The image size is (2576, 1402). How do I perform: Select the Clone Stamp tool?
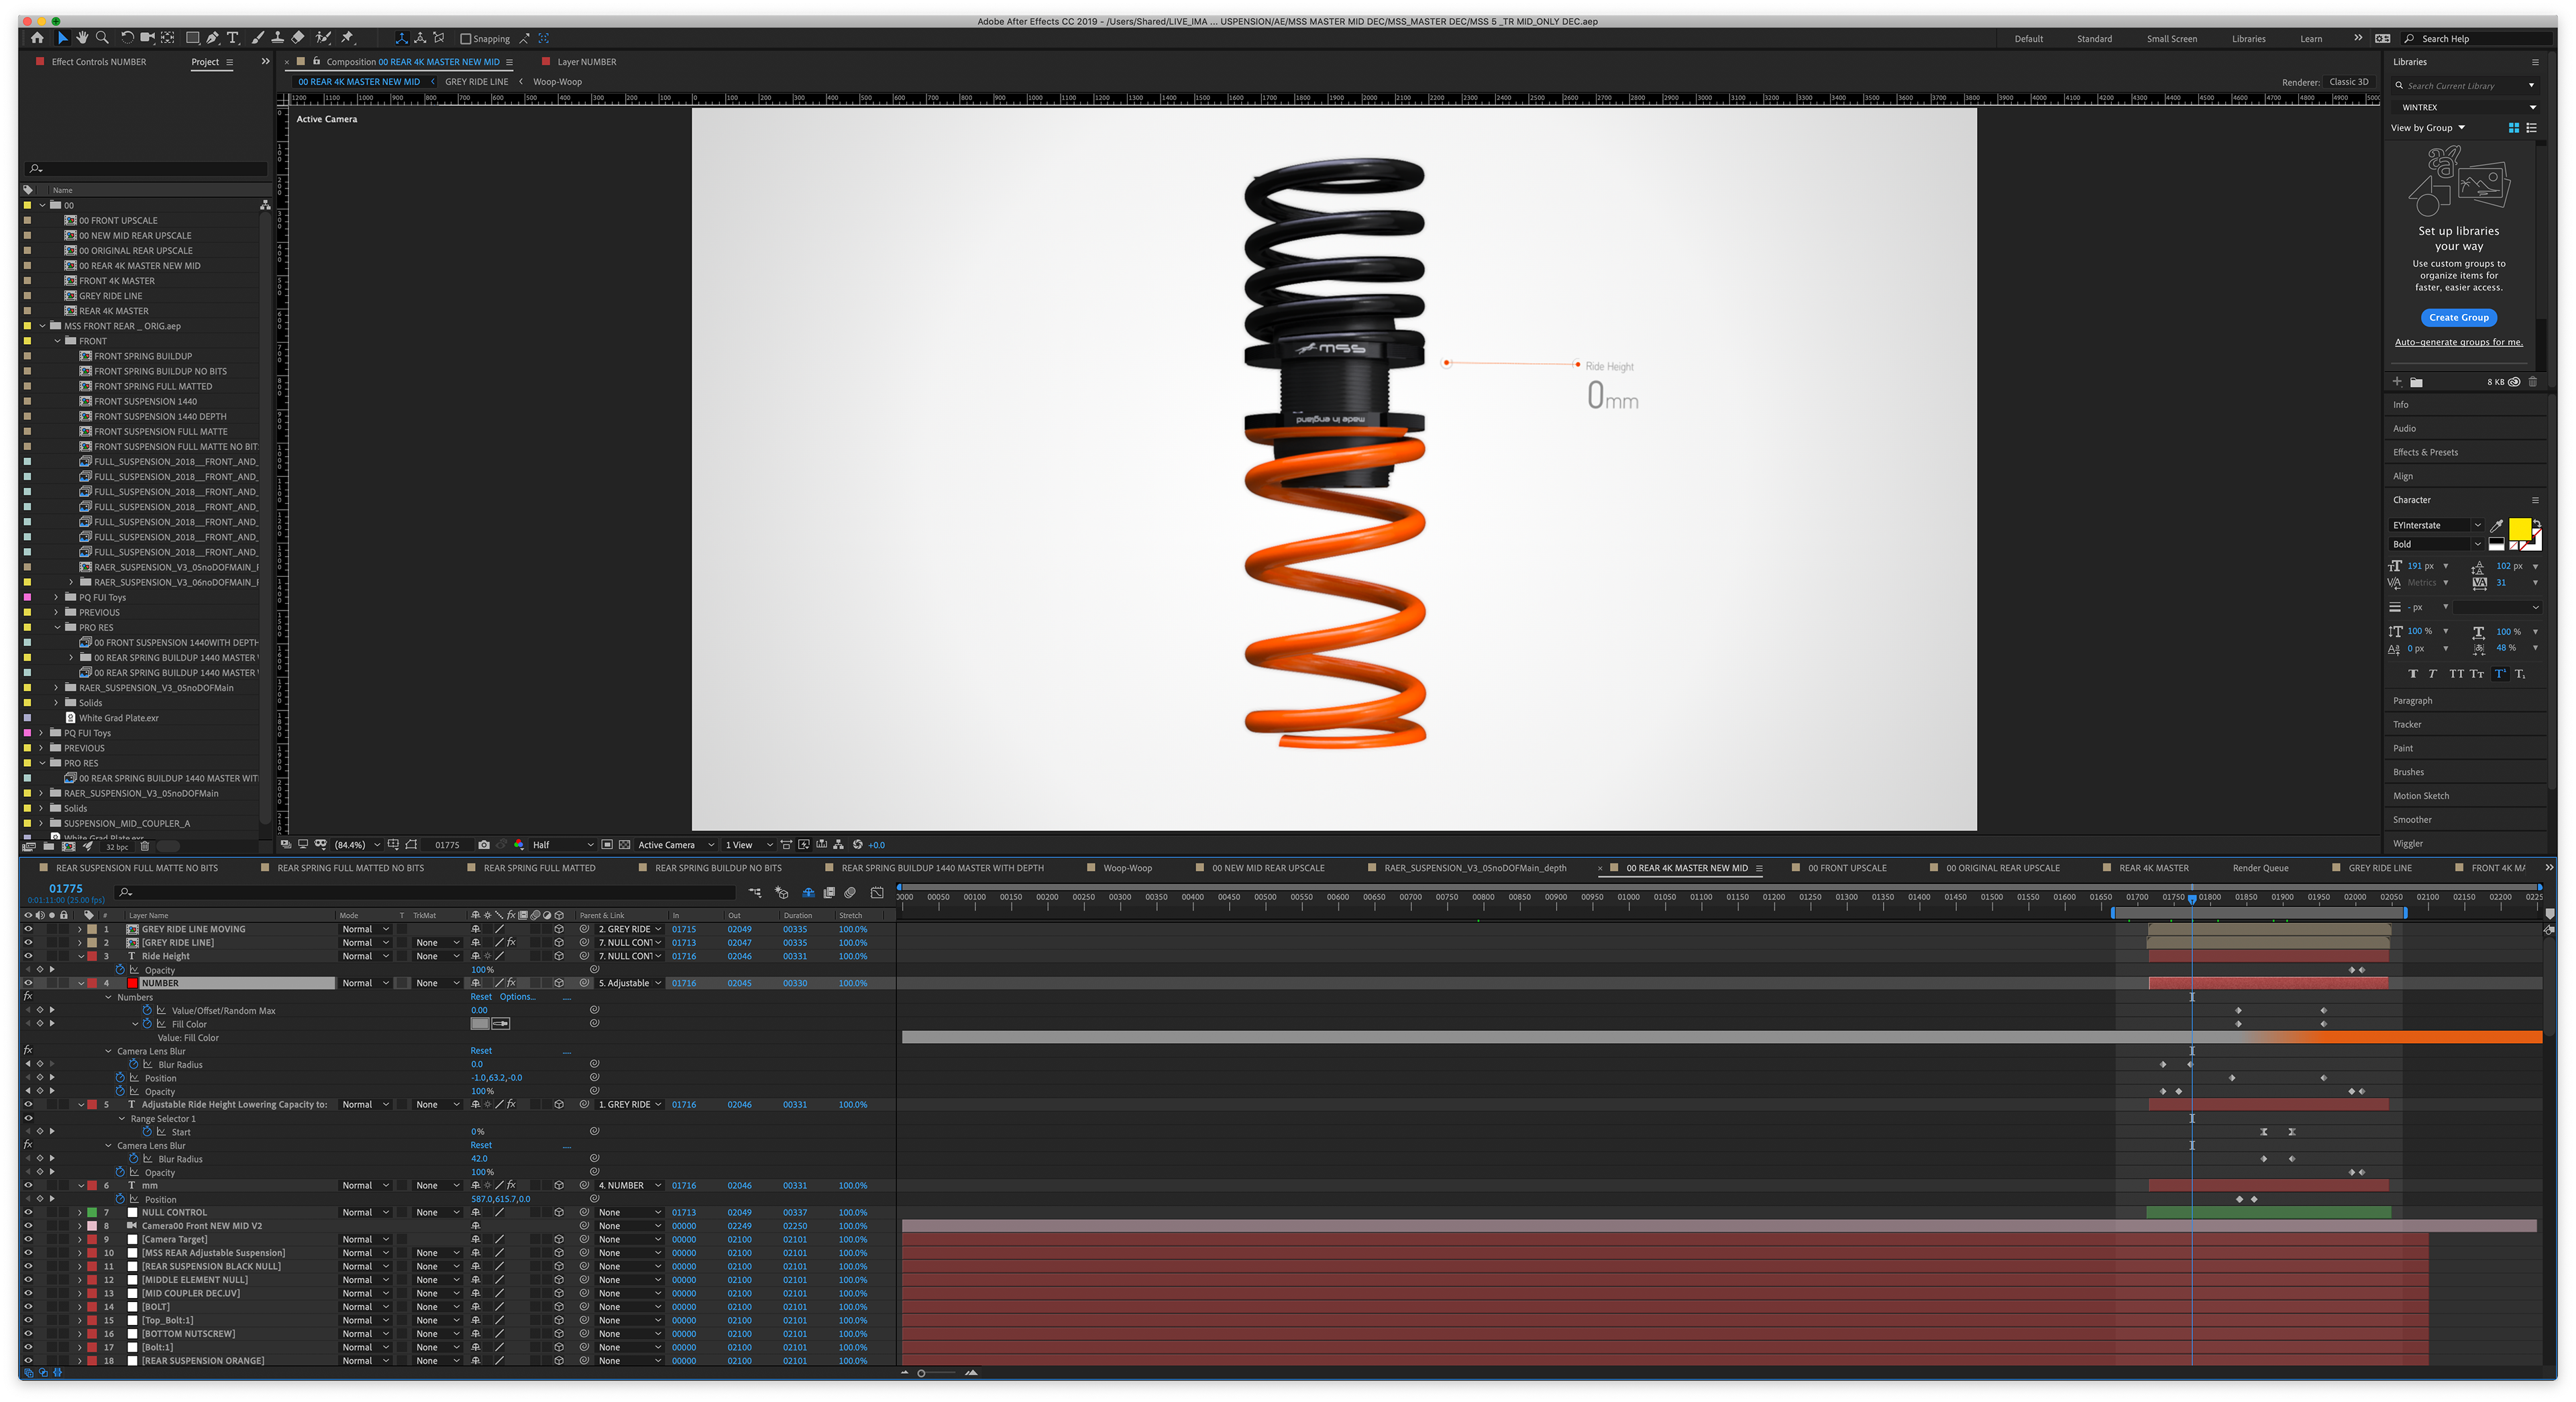click(277, 38)
